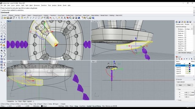
Task: Click the blue rendered sphere icon
Action: [x=79, y=18]
